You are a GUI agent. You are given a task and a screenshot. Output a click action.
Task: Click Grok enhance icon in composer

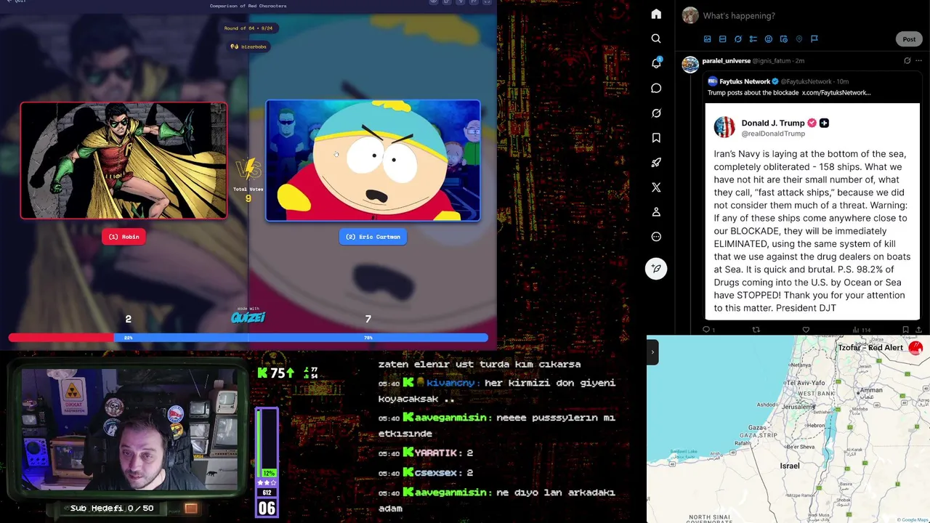pos(737,38)
